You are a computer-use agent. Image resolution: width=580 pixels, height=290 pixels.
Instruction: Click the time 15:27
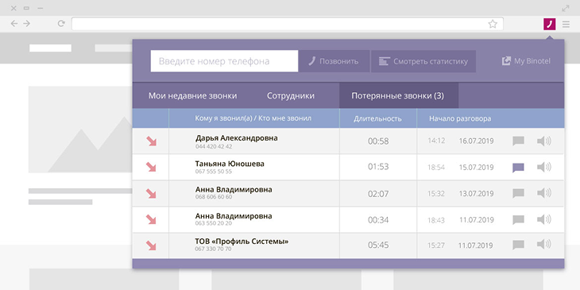pyautogui.click(x=436, y=246)
